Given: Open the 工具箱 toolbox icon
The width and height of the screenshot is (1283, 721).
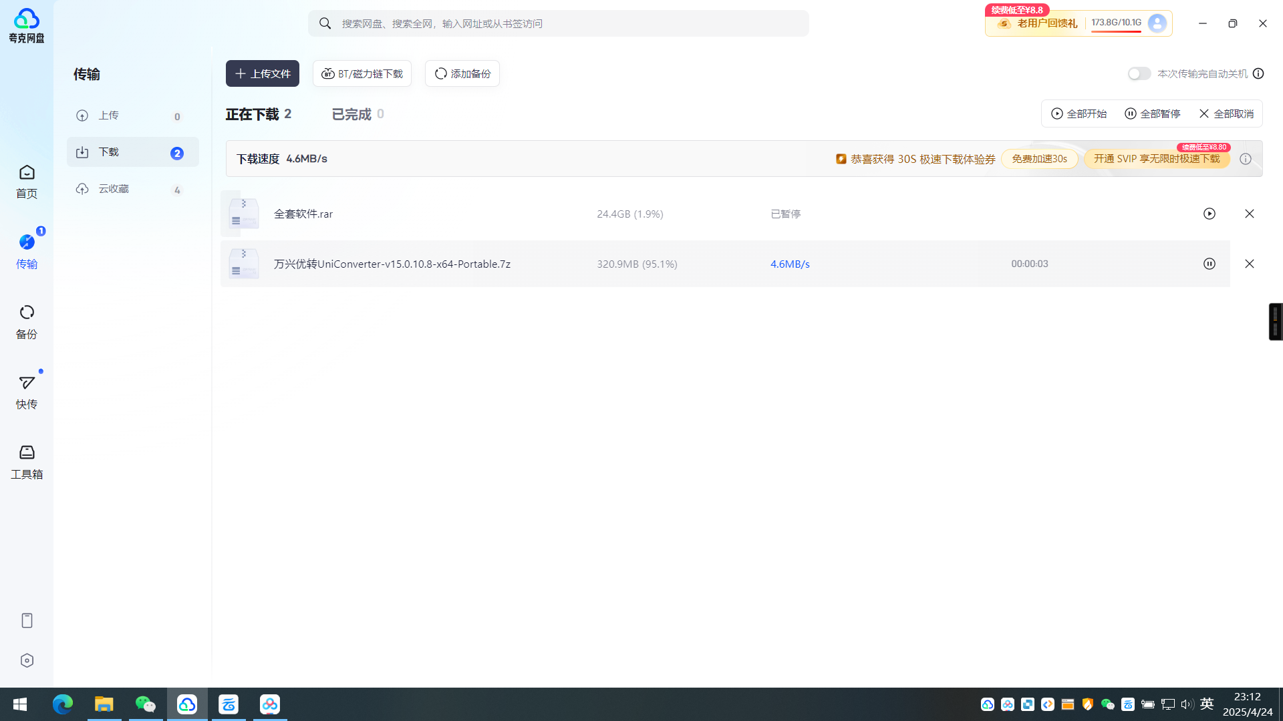Looking at the screenshot, I should 27,462.
